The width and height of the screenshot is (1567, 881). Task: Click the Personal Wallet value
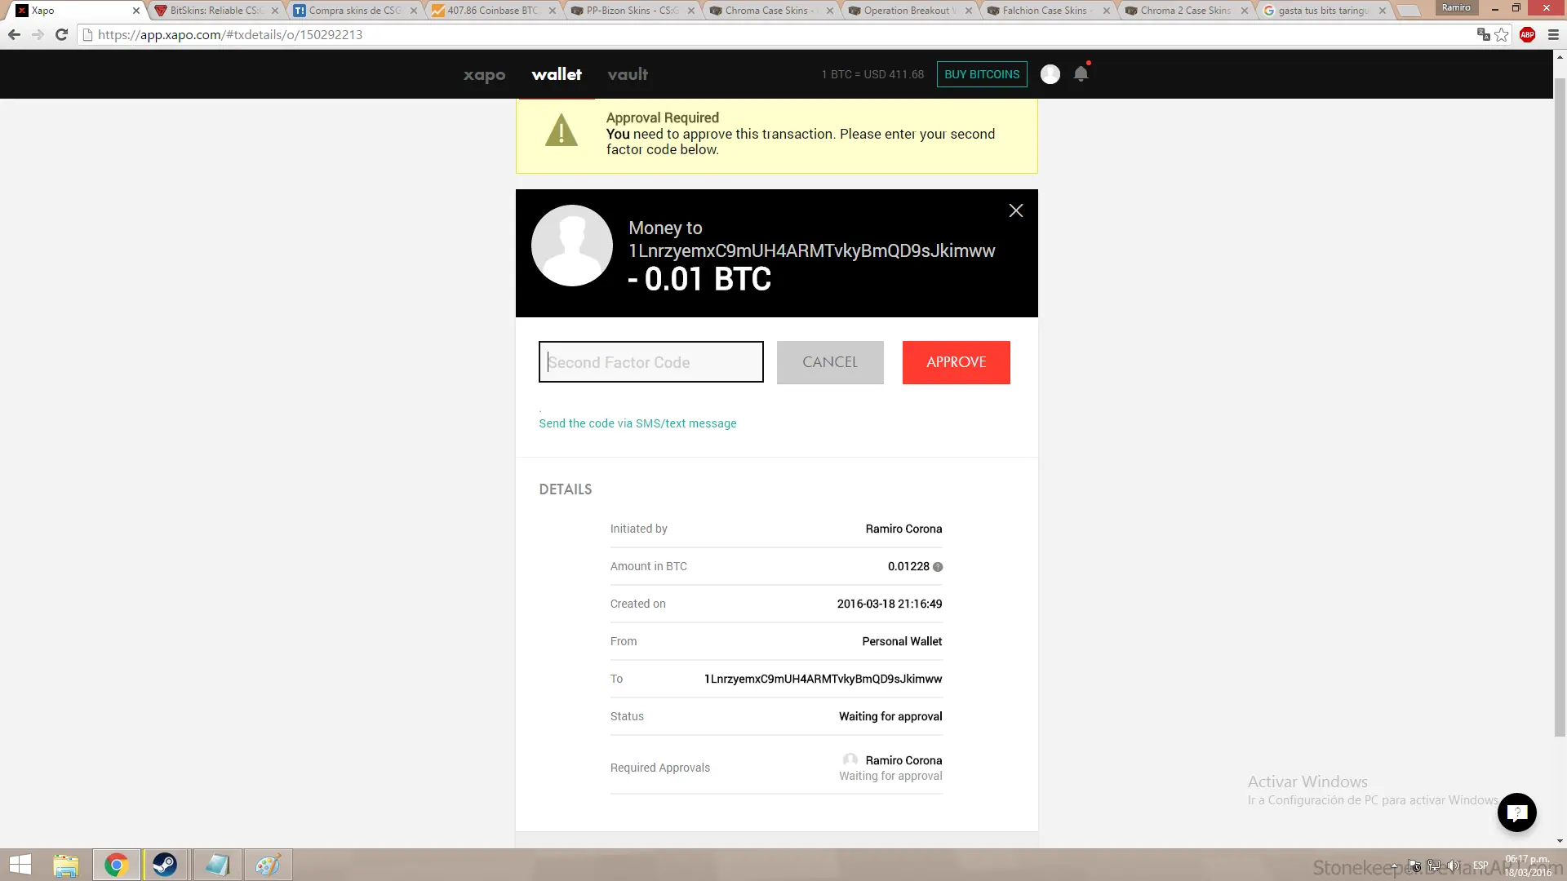(x=902, y=642)
